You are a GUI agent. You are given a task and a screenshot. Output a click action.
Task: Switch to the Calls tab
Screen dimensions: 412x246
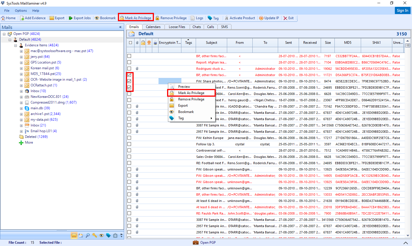[x=211, y=27]
